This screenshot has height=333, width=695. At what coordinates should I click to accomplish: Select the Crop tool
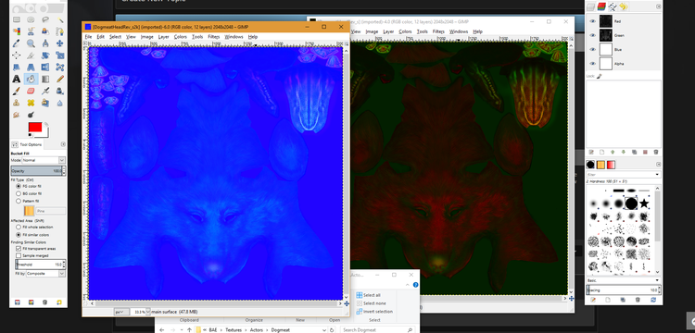click(31, 55)
